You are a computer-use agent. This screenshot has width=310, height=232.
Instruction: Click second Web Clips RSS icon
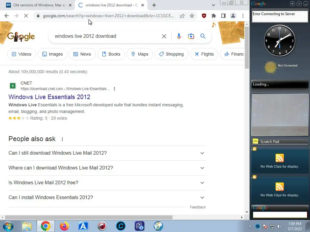279,187
